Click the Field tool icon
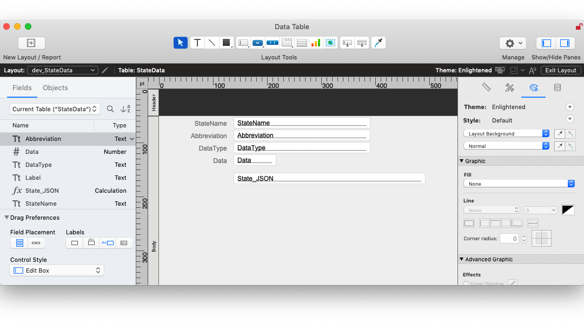 tap(347, 43)
